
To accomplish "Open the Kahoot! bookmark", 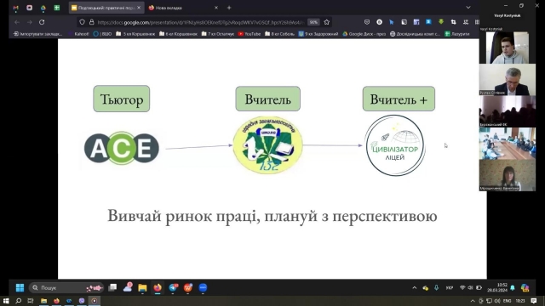I will click(79, 34).
